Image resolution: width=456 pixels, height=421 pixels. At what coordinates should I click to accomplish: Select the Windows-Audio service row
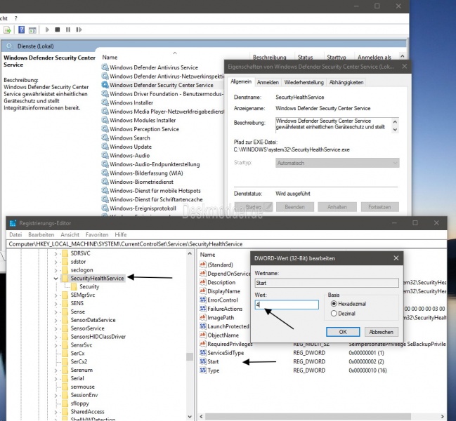(x=130, y=156)
